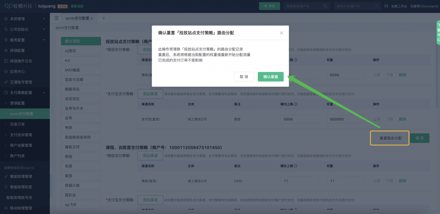The width and height of the screenshot is (440, 214).
Task: Click the customer ID search magnifier icon
Action: point(376,6)
